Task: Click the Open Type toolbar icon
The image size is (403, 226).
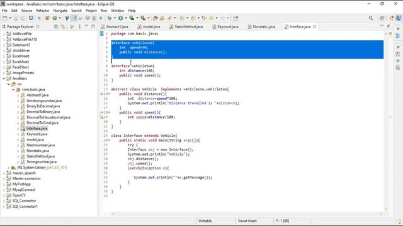Action: click(155, 18)
